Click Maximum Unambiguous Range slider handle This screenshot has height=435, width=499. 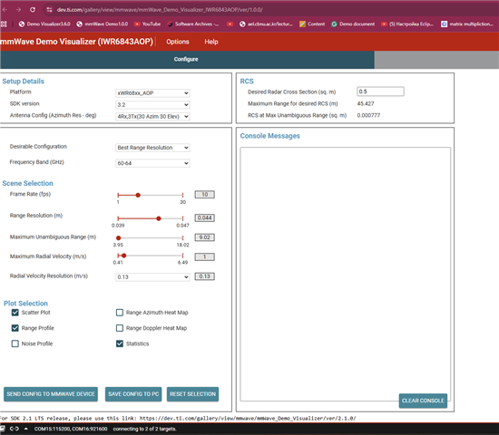(118, 237)
